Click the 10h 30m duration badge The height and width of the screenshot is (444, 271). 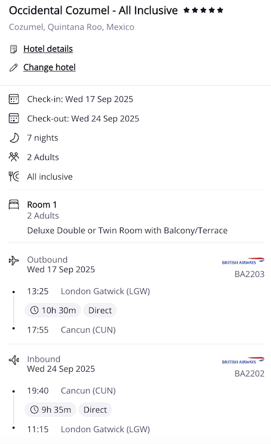point(53,310)
